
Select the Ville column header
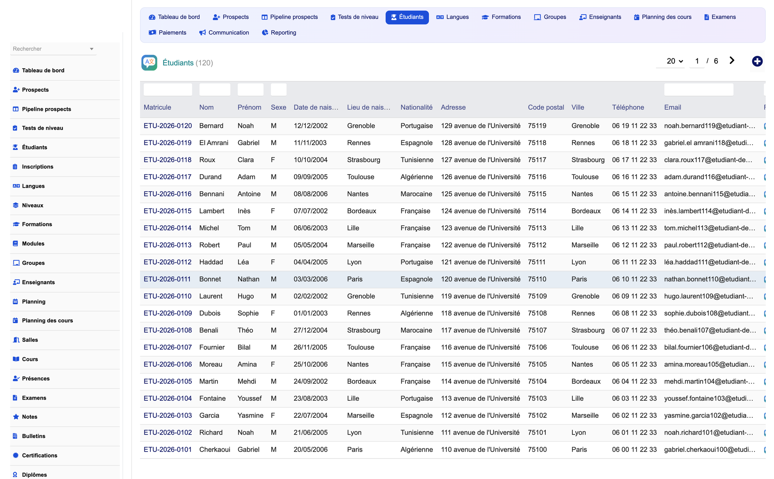pyautogui.click(x=578, y=107)
